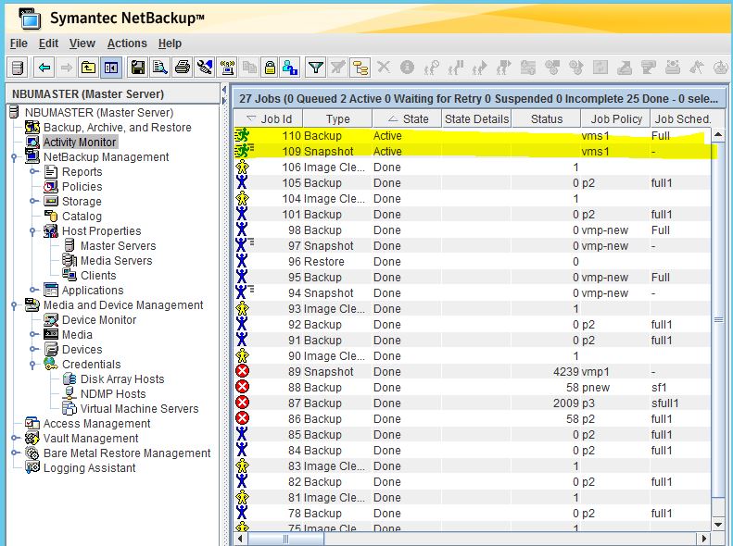This screenshot has width=733, height=546.
Task: Collapse the Credentials tree node
Action: [33, 365]
